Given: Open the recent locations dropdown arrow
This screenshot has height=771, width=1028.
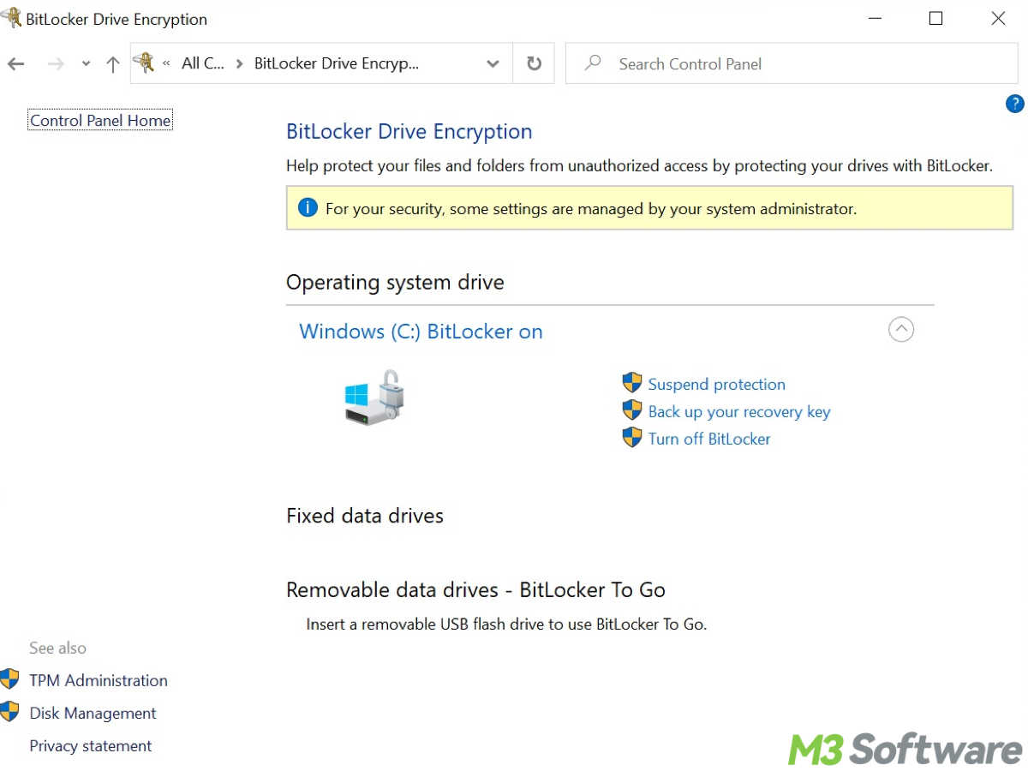Looking at the screenshot, I should coord(86,64).
